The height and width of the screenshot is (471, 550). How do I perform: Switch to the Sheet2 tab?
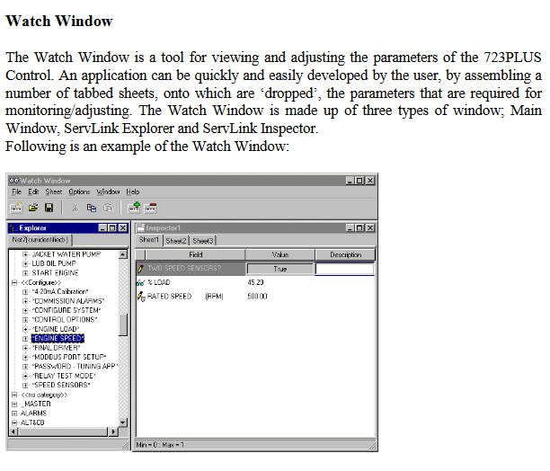click(176, 241)
